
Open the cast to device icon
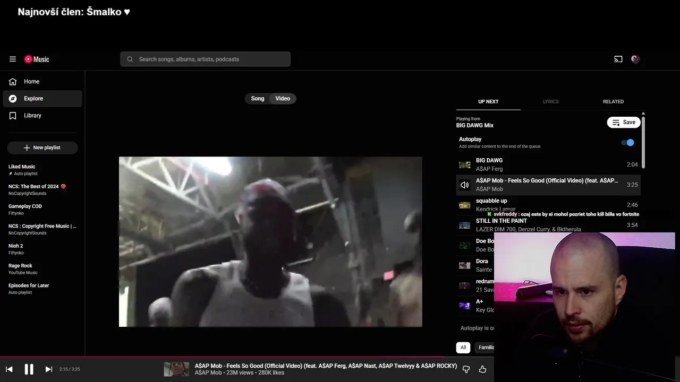coord(618,59)
